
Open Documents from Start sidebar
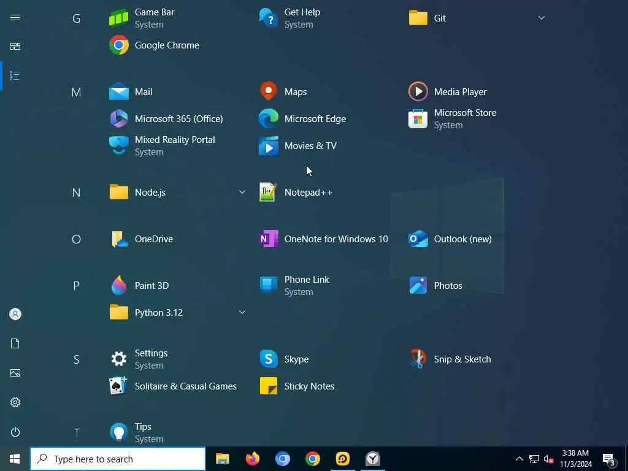[15, 343]
